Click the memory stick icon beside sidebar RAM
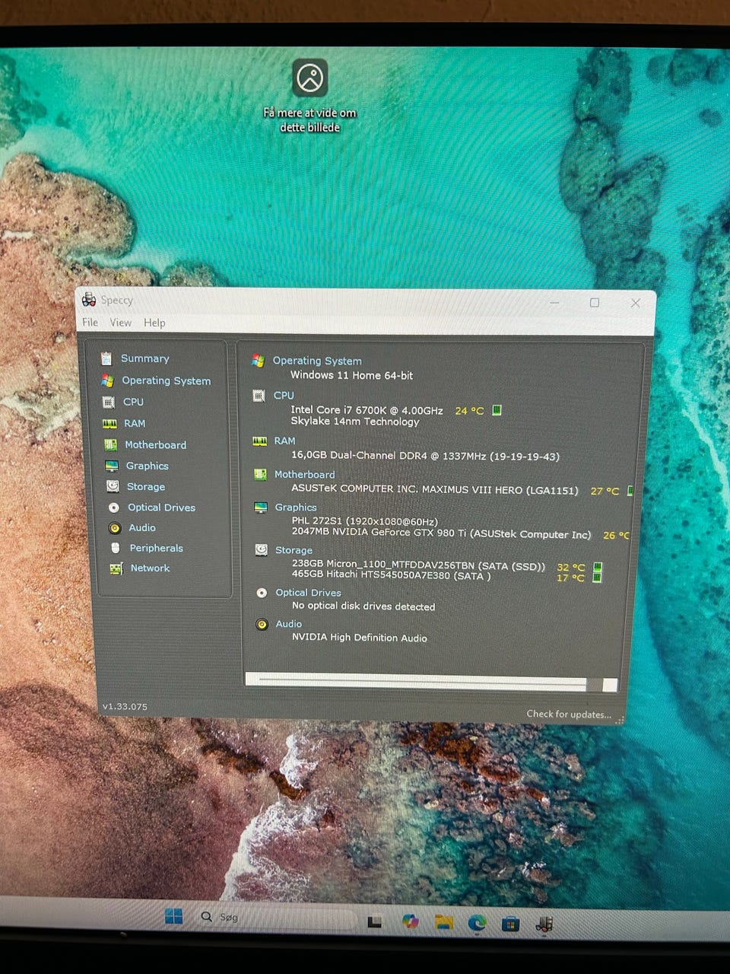730x974 pixels. [x=109, y=424]
